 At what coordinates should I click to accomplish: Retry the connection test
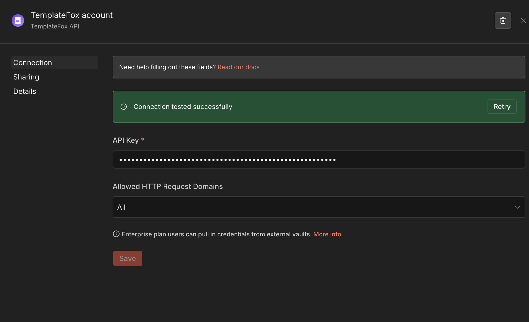click(502, 107)
